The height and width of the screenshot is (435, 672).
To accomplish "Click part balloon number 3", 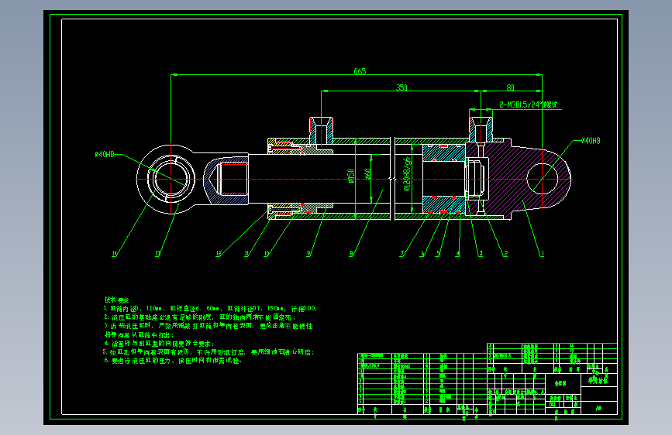I will click(x=481, y=254).
